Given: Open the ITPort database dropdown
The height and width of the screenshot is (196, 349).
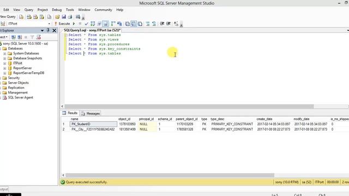Looking at the screenshot, I should pos(49,23).
